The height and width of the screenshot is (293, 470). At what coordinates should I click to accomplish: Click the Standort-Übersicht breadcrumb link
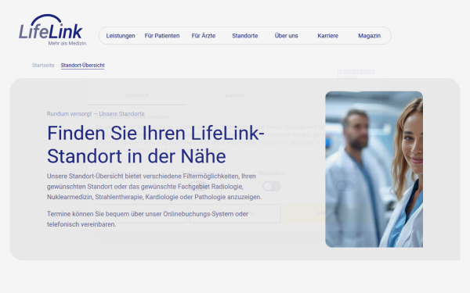[x=83, y=65]
